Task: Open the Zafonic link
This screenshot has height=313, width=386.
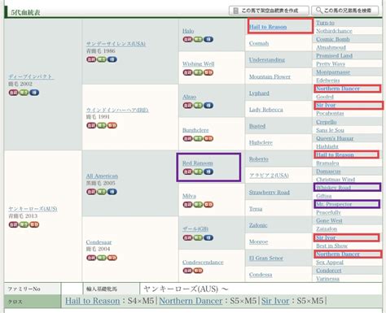Action: pos(258,225)
